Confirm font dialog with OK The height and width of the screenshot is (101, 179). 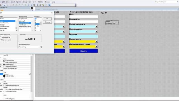click(x=47, y=19)
